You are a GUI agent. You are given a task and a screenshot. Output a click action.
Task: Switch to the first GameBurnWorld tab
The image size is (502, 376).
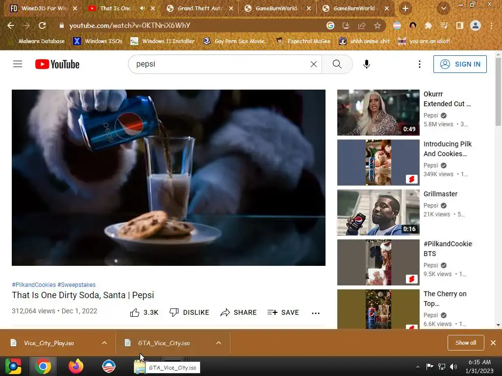coord(277,8)
